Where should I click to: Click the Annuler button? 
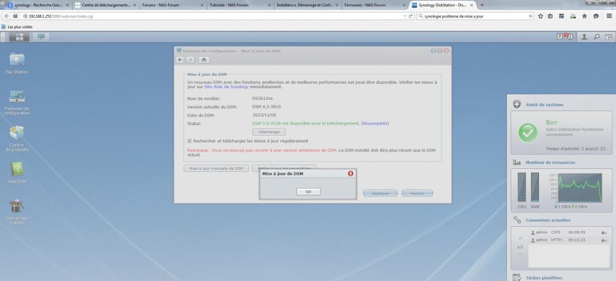tap(417, 193)
